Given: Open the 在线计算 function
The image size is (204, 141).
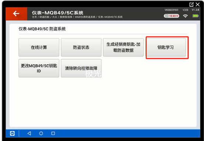Looking at the screenshot, I should (x=39, y=47).
